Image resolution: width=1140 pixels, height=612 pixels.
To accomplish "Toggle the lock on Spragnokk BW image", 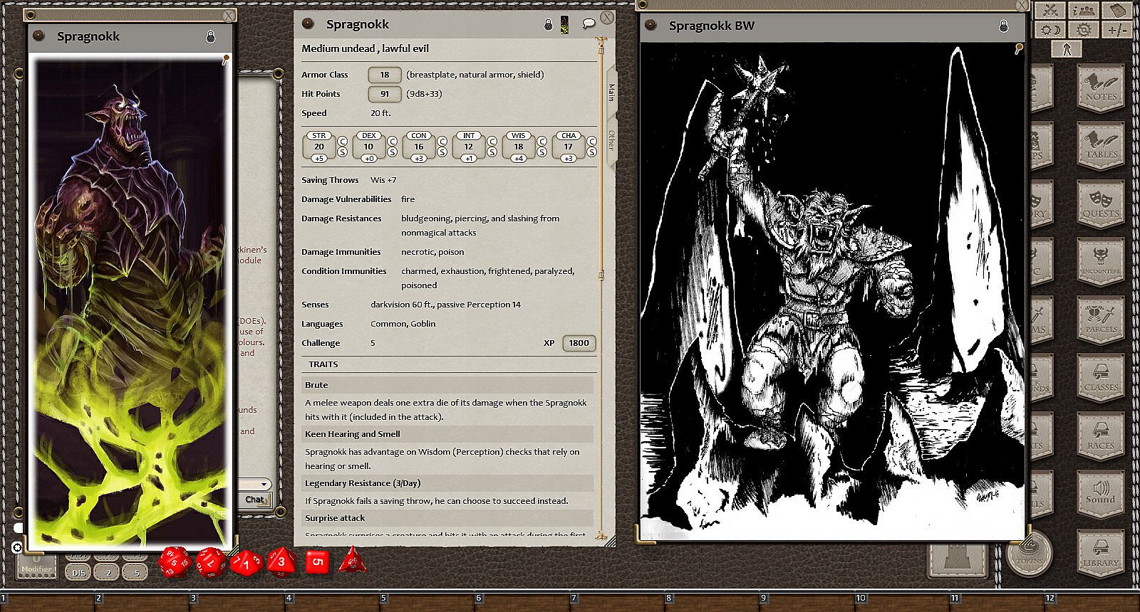I will tap(1003, 26).
